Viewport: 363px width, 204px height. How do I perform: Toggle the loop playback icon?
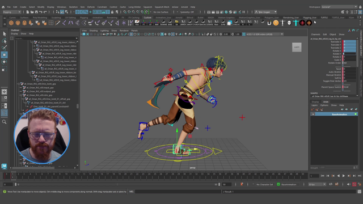331,184
